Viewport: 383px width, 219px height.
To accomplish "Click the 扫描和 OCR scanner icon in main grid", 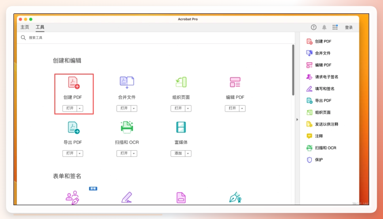I will [127, 127].
